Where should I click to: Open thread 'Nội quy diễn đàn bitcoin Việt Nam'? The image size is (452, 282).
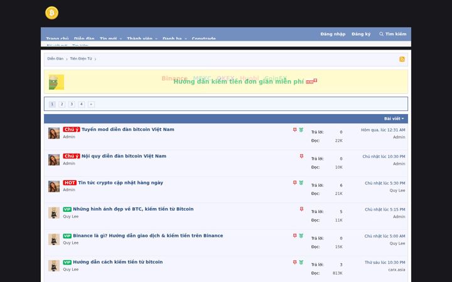click(x=124, y=156)
